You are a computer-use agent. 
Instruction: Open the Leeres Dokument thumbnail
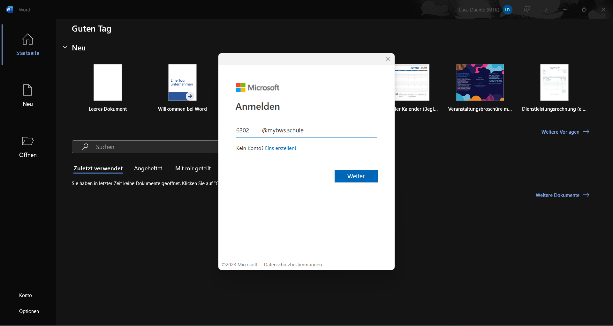click(x=108, y=82)
